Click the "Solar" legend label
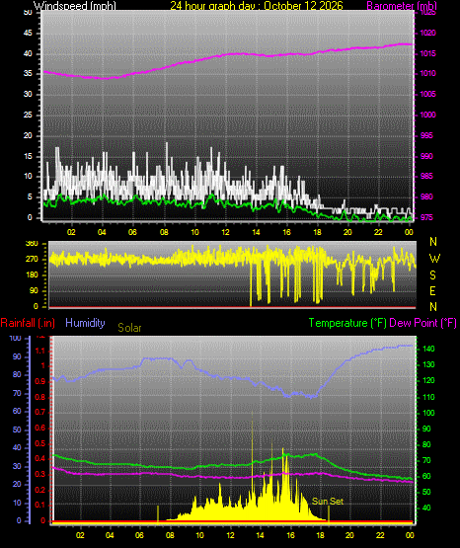Image resolution: width=460 pixels, height=548 pixels. coord(129,328)
